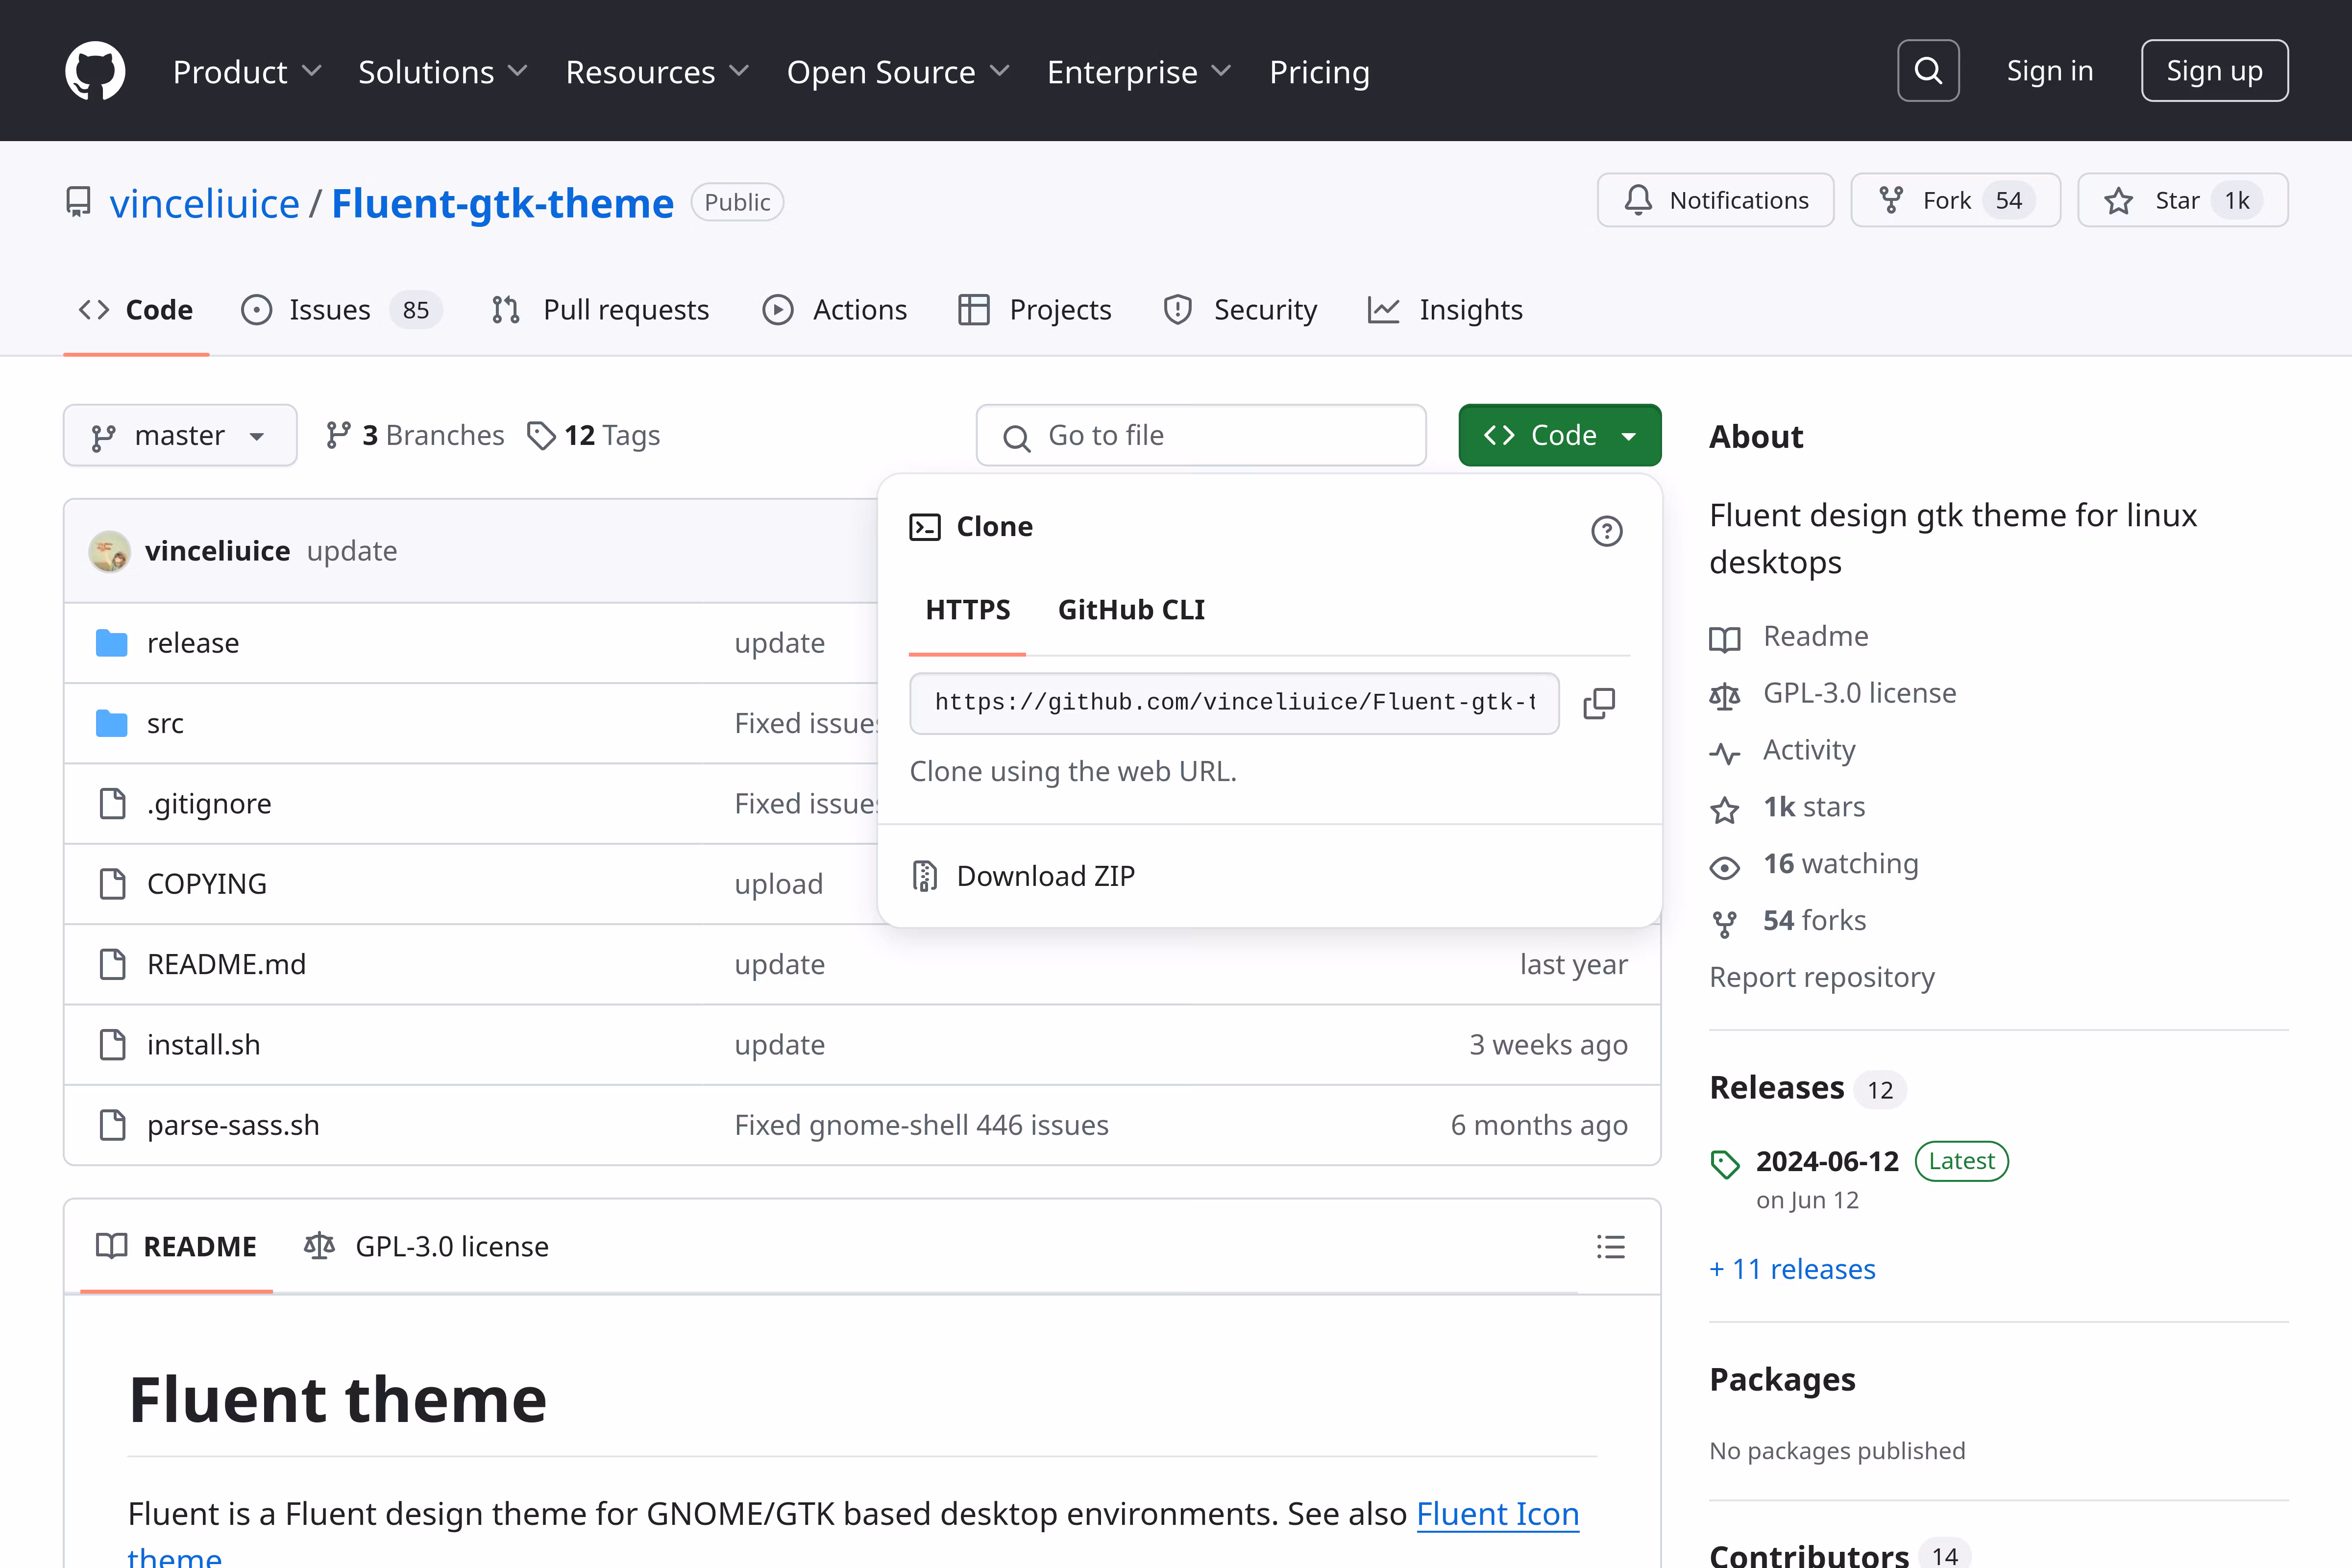Open the + 11 releases link
The height and width of the screenshot is (1568, 2352).
pos(1792,1269)
